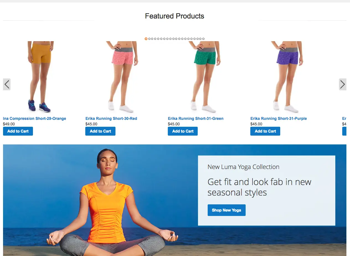Add Ina Compression Short-29-Orange to cart
The width and height of the screenshot is (350, 256).
[18, 131]
